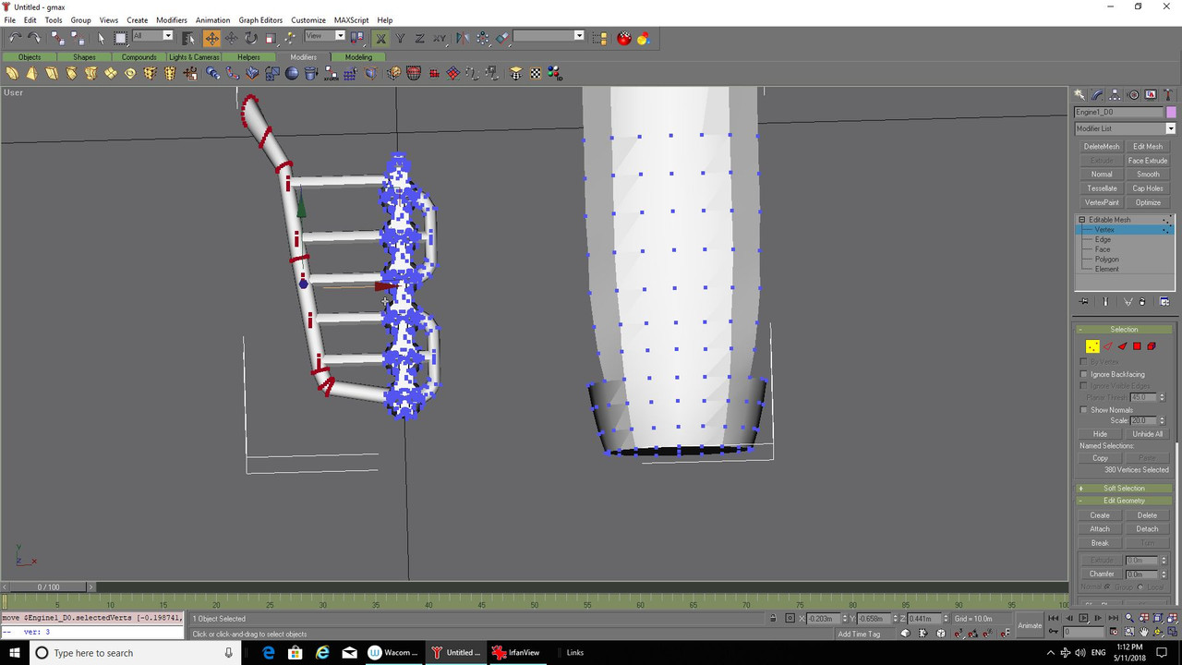Open IrfanView from the taskbar

[x=516, y=653]
